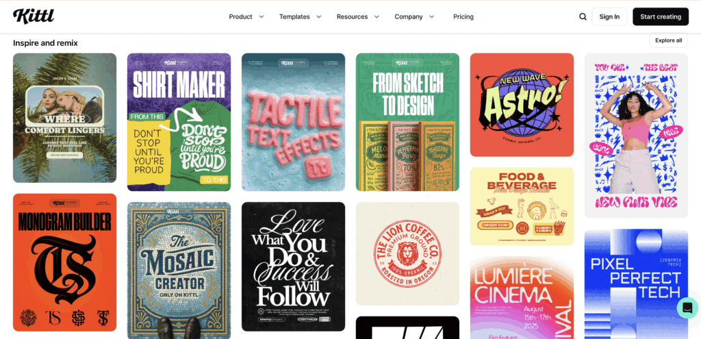Click the Sign In button
The width and height of the screenshot is (701, 339).
tap(609, 16)
